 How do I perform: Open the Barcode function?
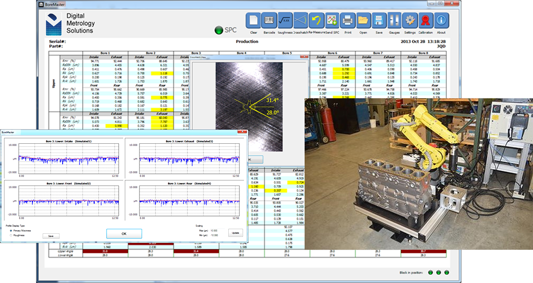[269, 20]
